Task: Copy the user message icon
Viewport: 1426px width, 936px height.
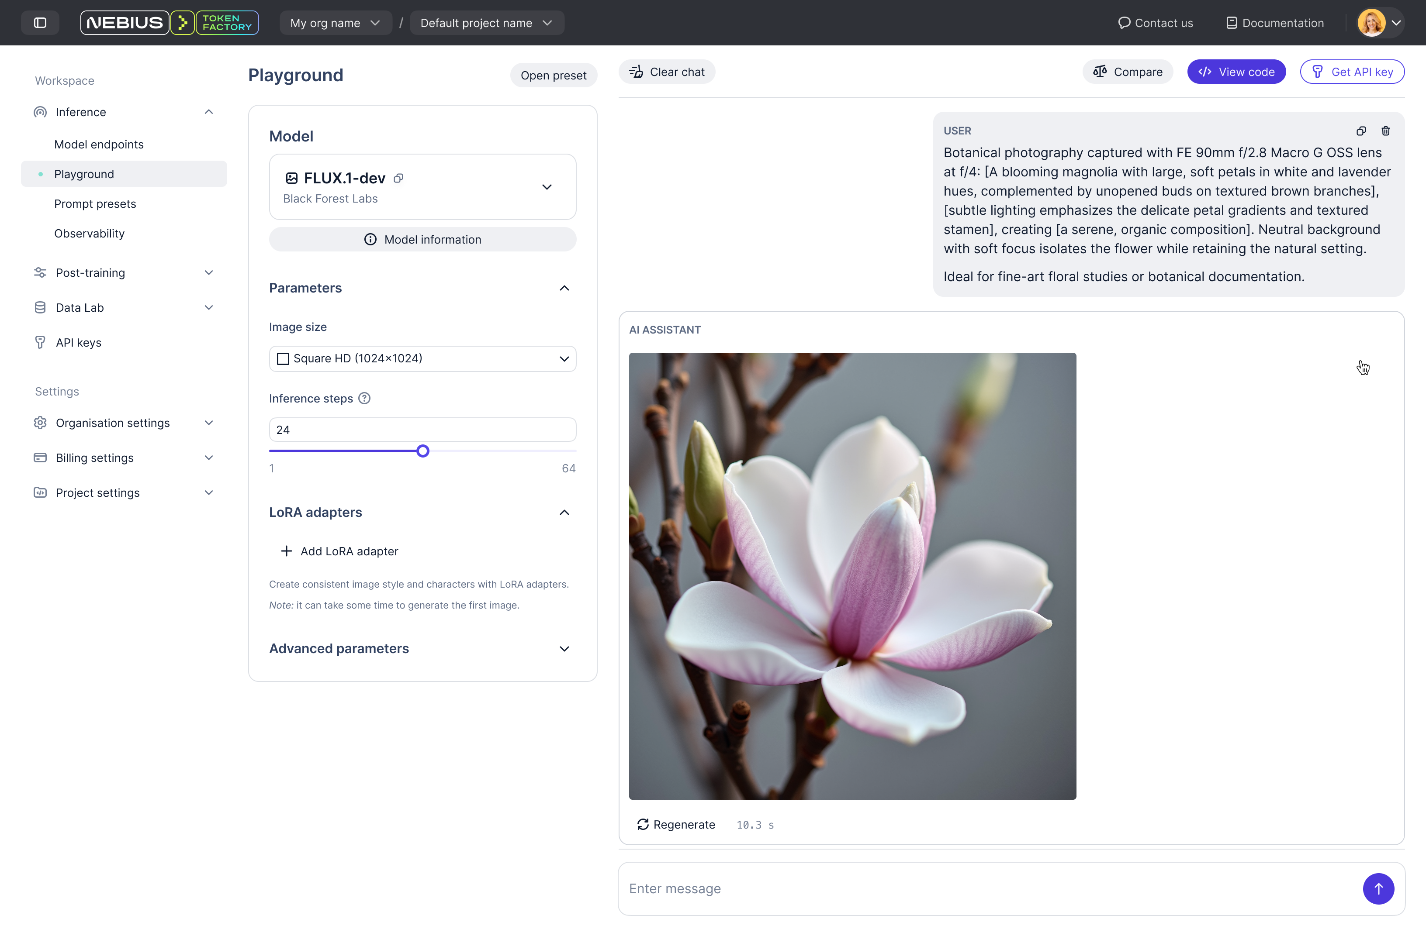Action: coord(1361,131)
